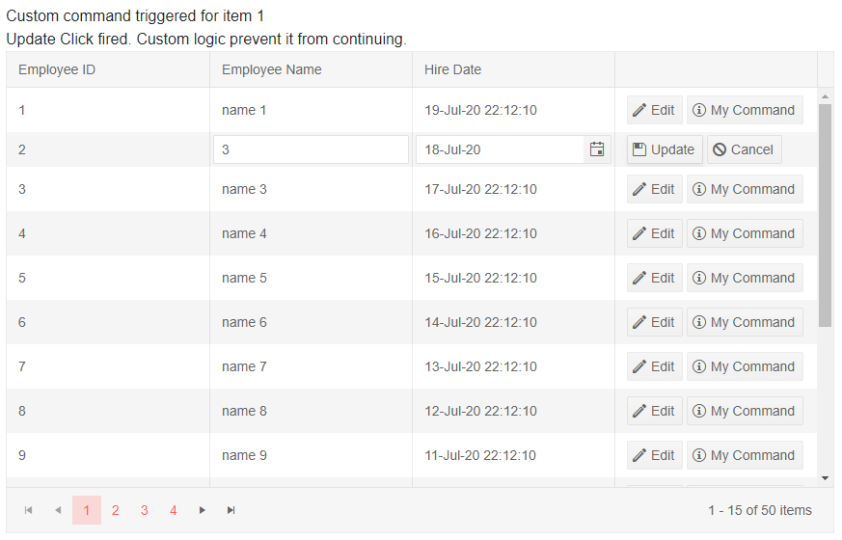Viewport: 842px width, 540px height.
Task: Edit the row for name 1
Action: pyautogui.click(x=654, y=110)
